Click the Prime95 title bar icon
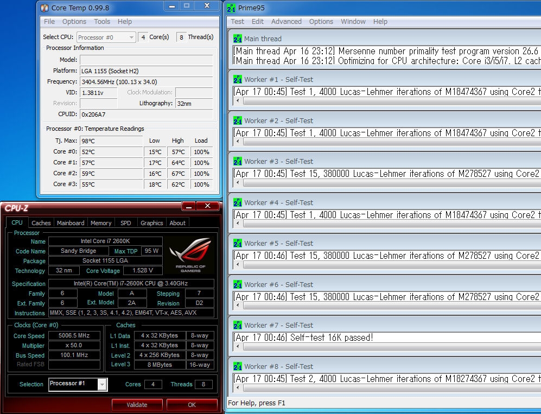 [231, 8]
